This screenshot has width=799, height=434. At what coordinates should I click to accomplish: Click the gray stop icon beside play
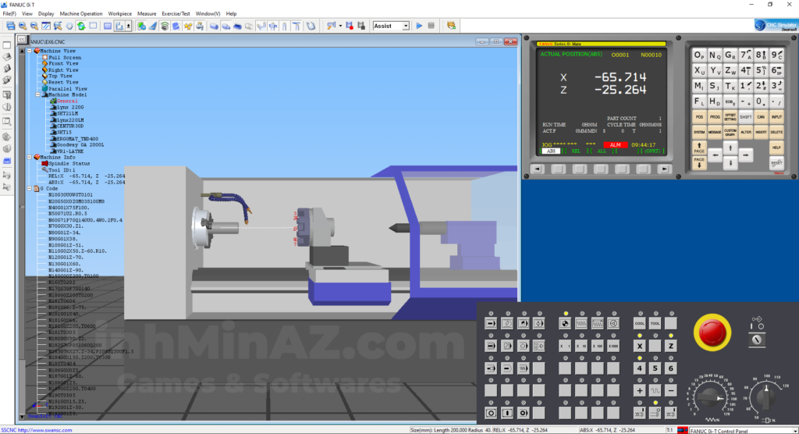pos(431,26)
